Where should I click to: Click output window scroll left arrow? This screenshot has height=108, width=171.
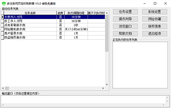pos(3,105)
